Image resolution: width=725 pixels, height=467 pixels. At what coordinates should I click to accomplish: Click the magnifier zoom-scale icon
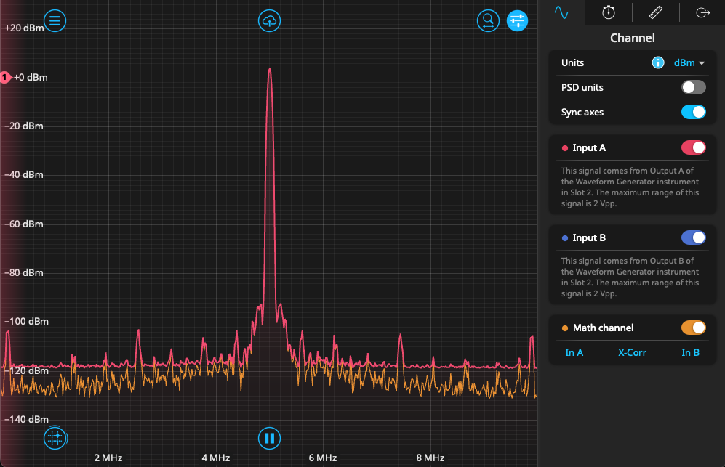pyautogui.click(x=488, y=21)
